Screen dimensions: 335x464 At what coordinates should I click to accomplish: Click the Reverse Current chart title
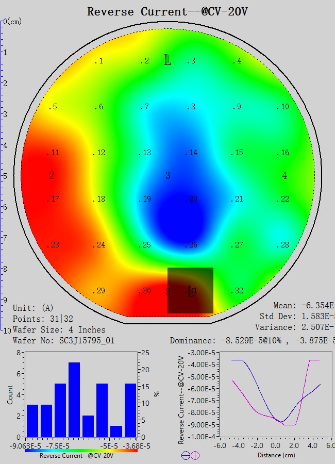click(x=167, y=11)
